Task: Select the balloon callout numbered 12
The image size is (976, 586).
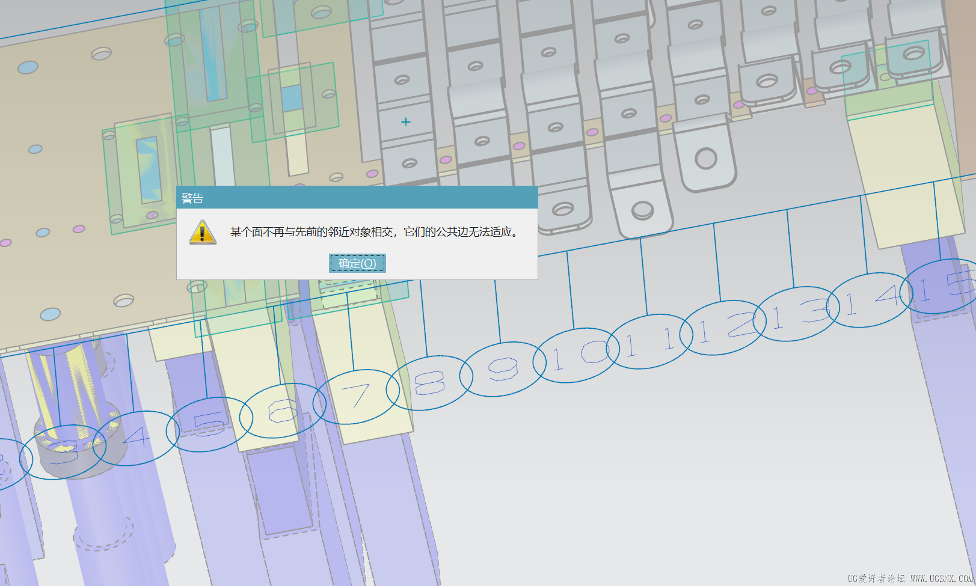Action: [723, 328]
